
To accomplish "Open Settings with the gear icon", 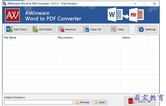I will (146, 29).
